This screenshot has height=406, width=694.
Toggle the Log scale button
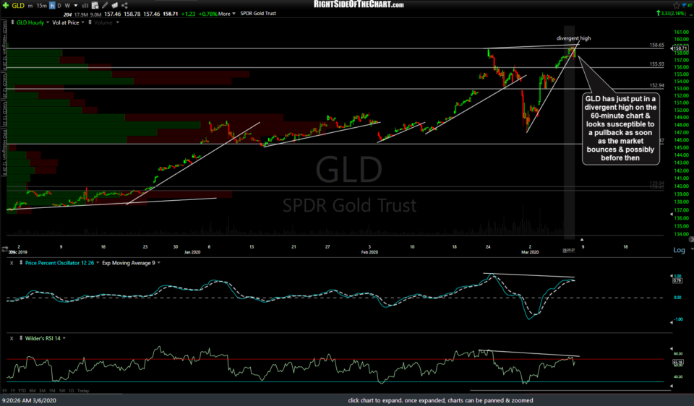(x=679, y=250)
